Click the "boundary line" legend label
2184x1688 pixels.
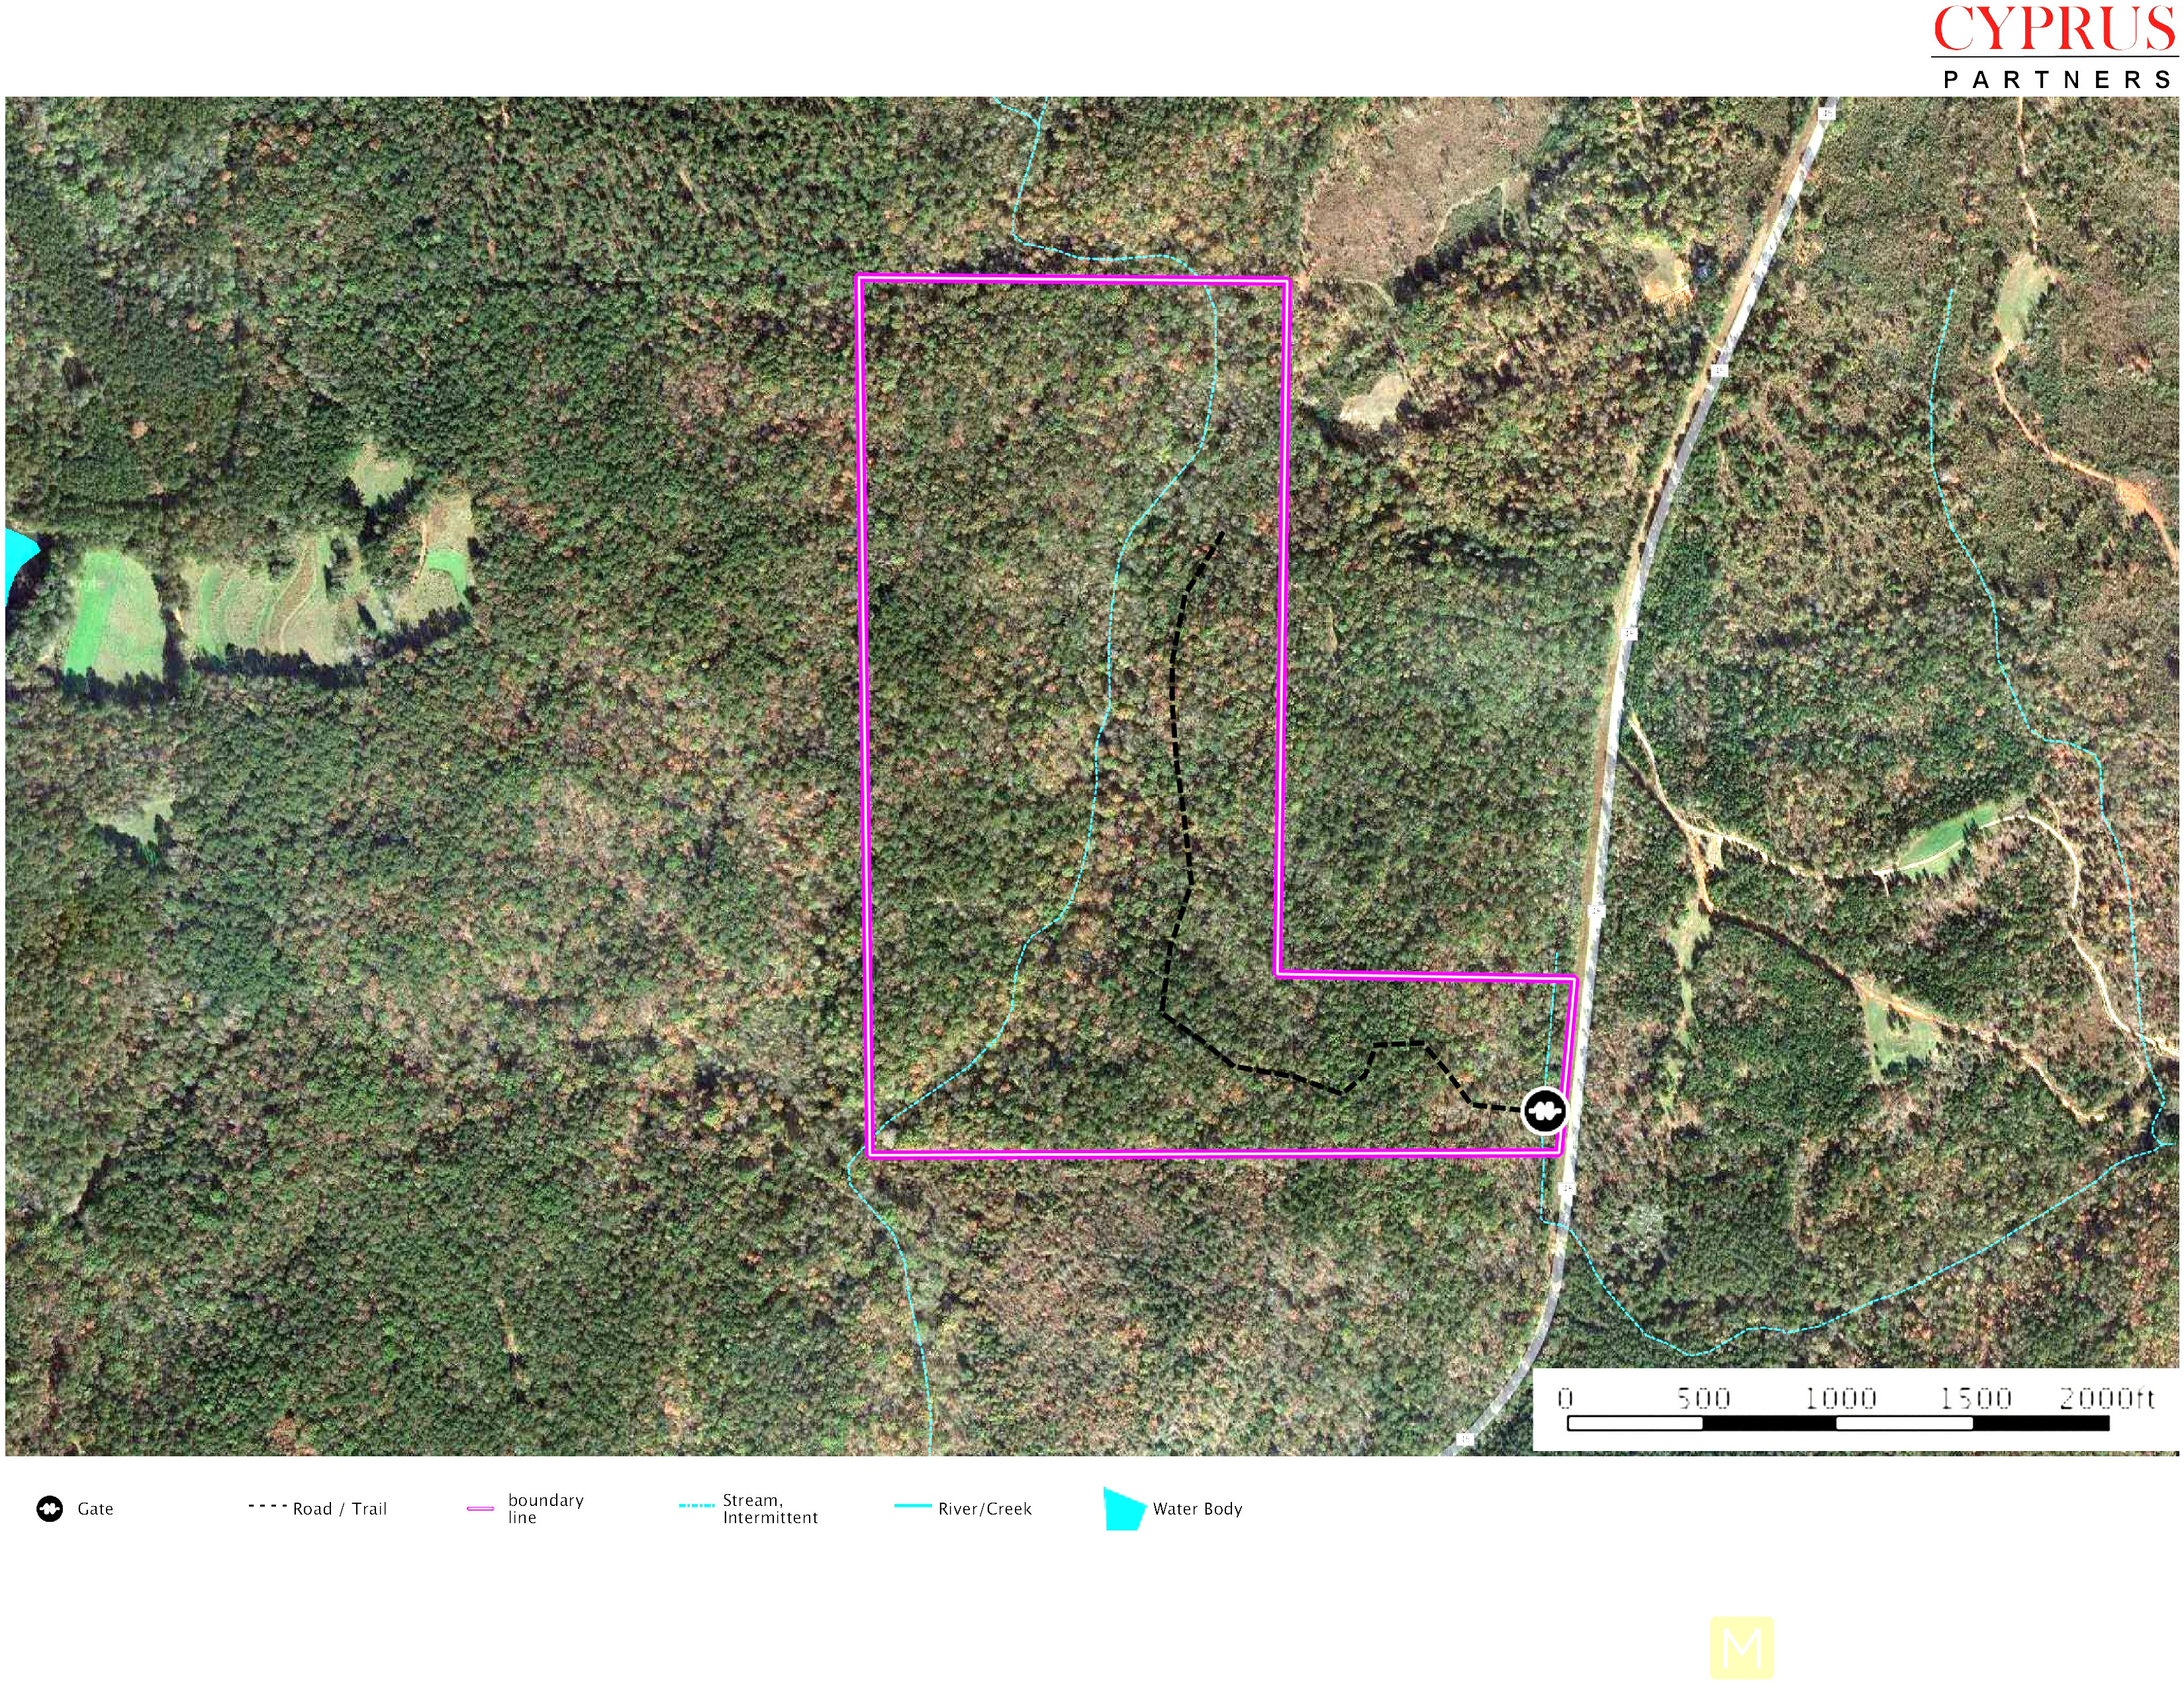(x=545, y=1508)
